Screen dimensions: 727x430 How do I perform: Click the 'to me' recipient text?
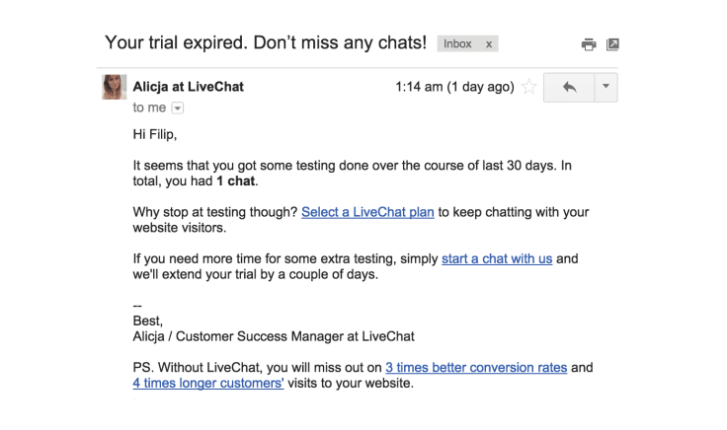coord(149,107)
